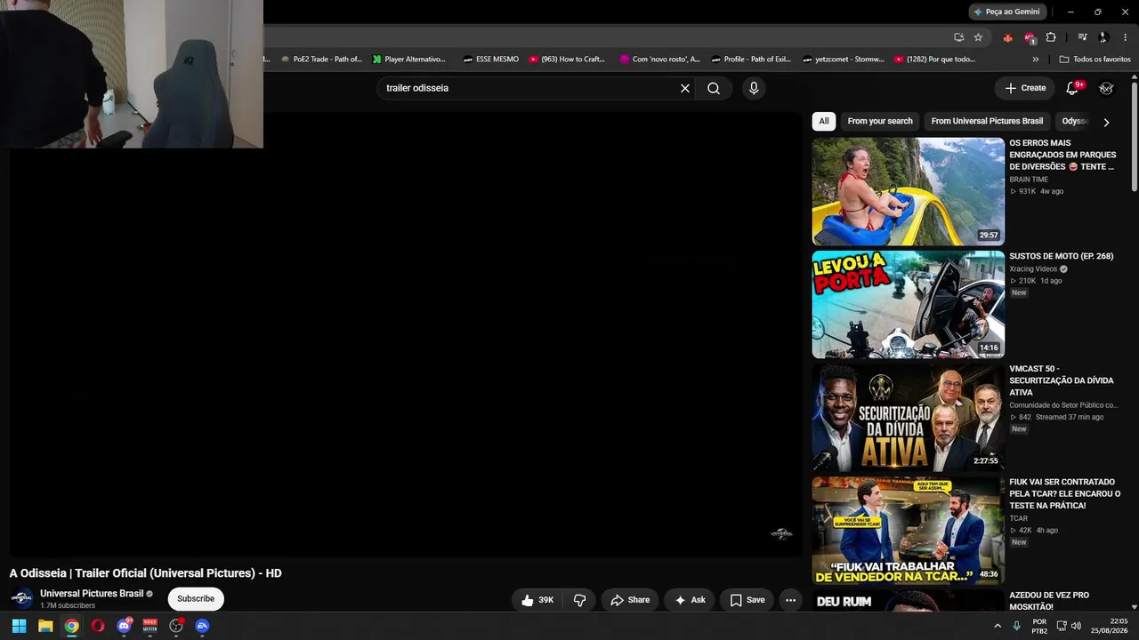The height and width of the screenshot is (640, 1139).
Task: Switch the POR PTB2 keyboard language
Action: (1039, 626)
